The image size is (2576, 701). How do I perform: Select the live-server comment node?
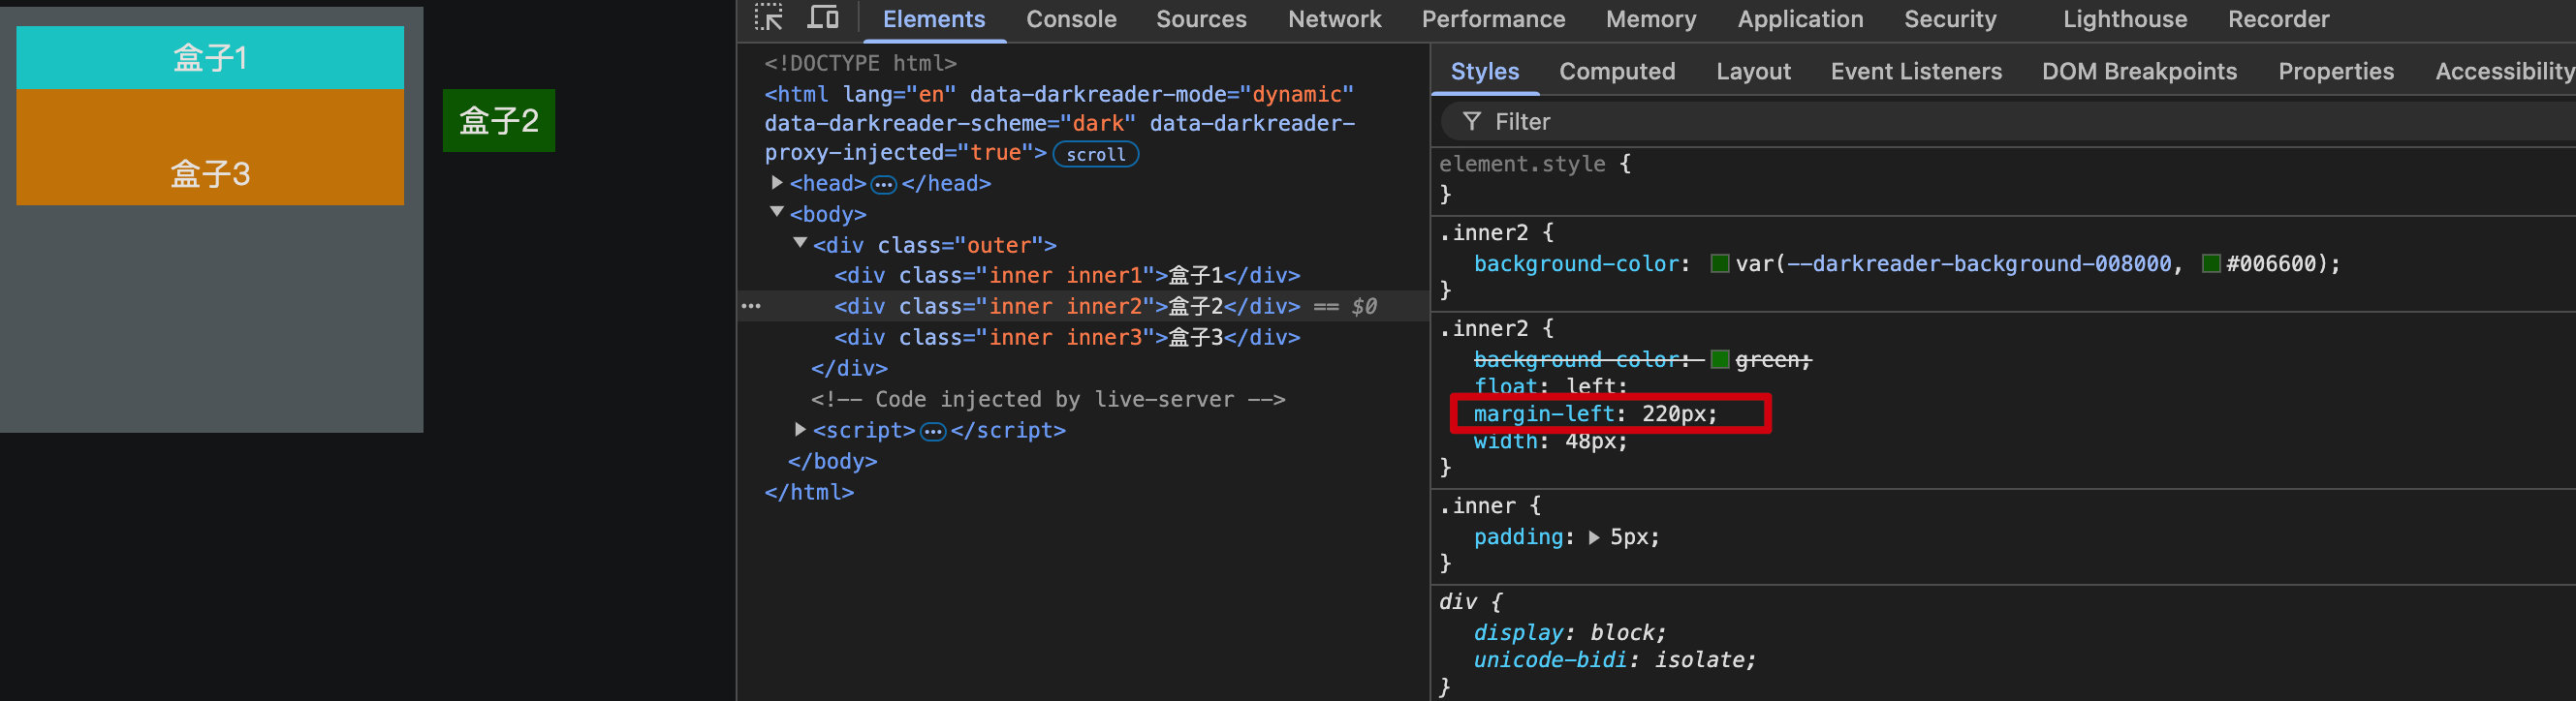[1048, 400]
